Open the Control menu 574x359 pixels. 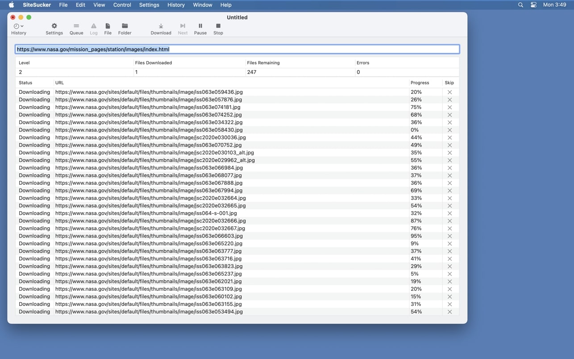[122, 5]
